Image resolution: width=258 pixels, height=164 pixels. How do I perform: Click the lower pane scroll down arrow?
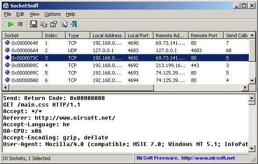click(x=252, y=149)
